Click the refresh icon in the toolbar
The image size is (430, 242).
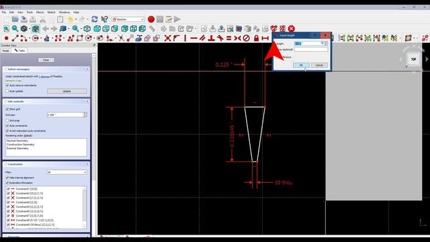point(95,19)
